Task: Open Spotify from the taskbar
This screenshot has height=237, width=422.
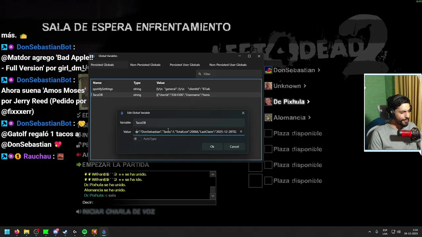Action: (84, 232)
